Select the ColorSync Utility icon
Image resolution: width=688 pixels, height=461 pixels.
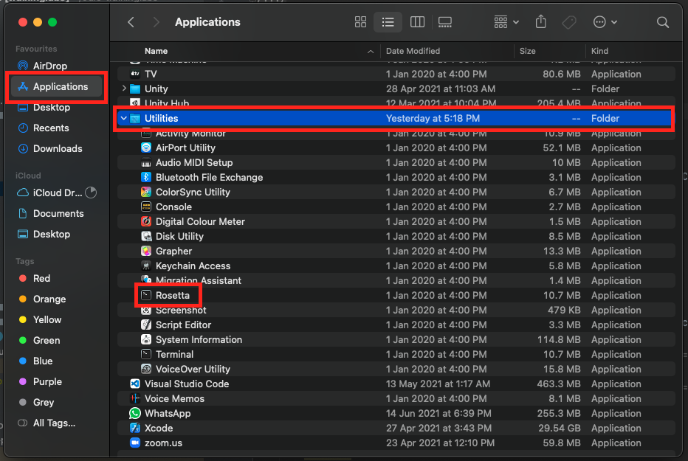[146, 192]
